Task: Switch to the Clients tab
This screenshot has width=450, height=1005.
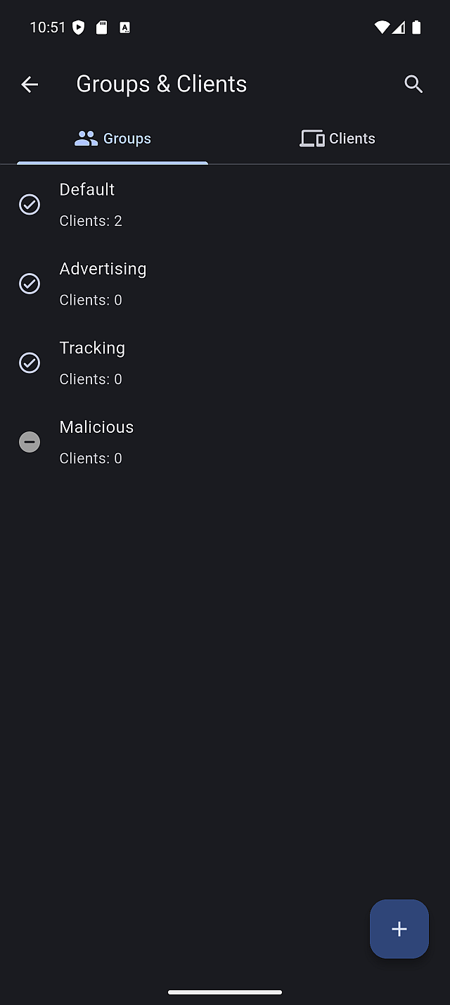Action: (352, 139)
